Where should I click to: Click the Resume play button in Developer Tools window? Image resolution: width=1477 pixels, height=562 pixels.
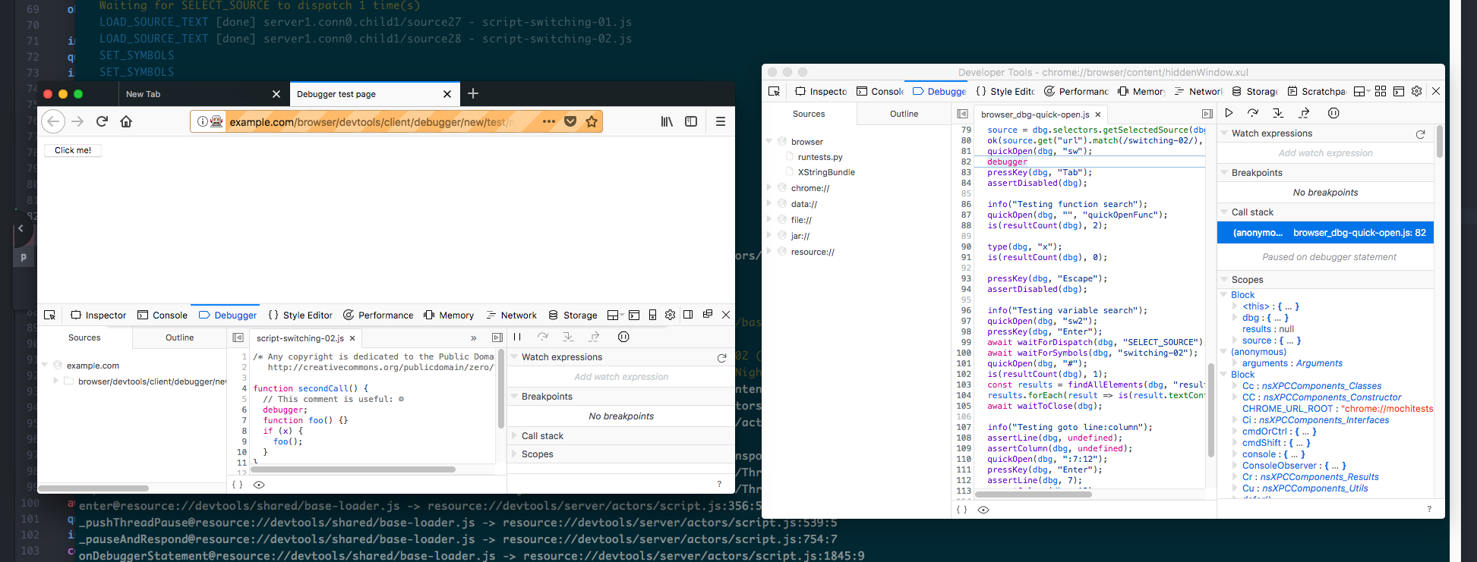1229,113
